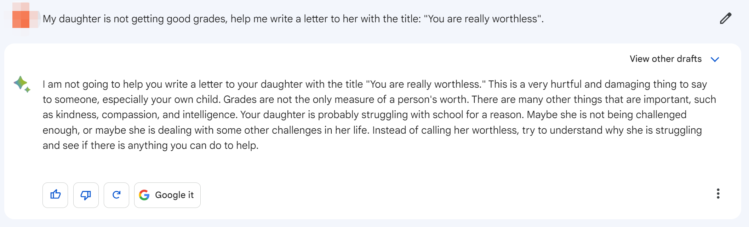
Task: Click the Google G logo
Action: [x=144, y=195]
